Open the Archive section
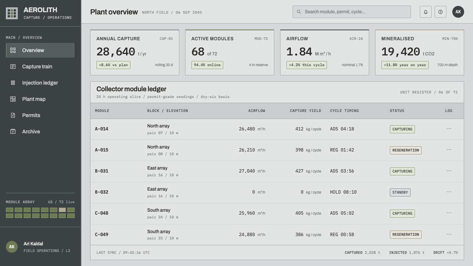The height and width of the screenshot is (266, 473). coord(40,132)
